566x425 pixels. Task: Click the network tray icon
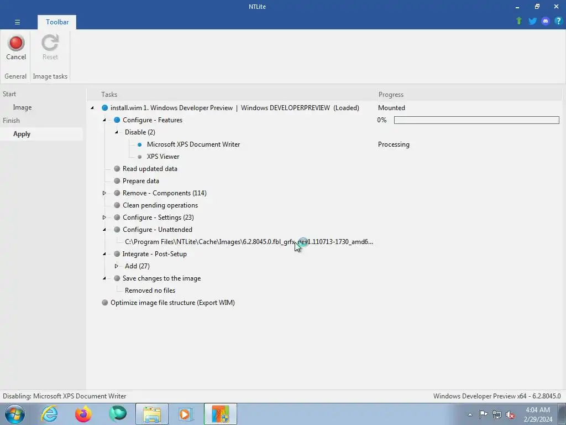(497, 414)
